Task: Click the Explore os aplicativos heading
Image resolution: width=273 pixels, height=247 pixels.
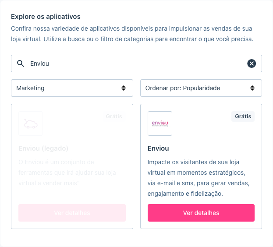Action: [46, 17]
